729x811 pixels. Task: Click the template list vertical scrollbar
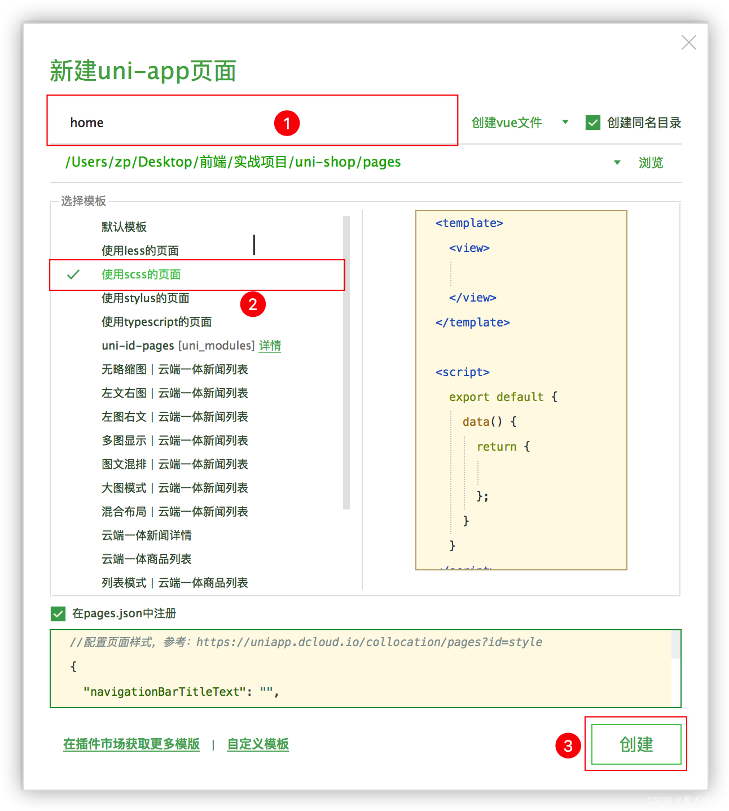[x=346, y=363]
